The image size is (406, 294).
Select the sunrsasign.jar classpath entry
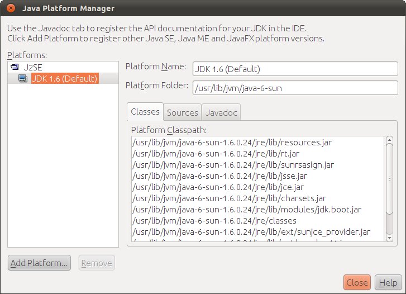coord(257,165)
